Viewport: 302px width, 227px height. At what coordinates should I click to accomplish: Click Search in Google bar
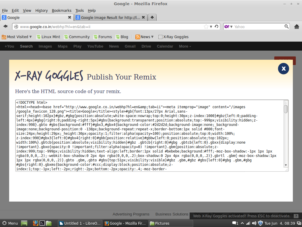[x=26, y=46]
